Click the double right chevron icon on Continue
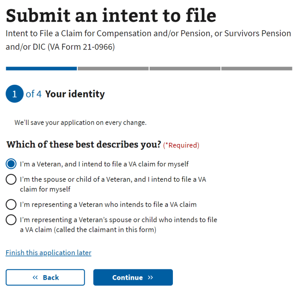This screenshot has width=297, height=291. (x=150, y=277)
